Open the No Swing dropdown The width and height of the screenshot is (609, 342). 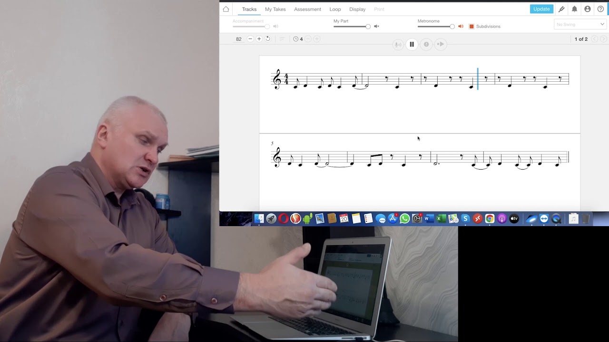pyautogui.click(x=580, y=24)
